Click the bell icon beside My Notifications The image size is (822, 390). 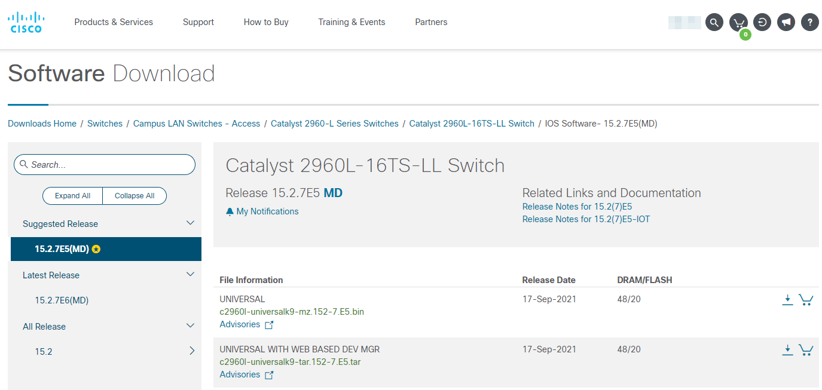click(x=230, y=212)
